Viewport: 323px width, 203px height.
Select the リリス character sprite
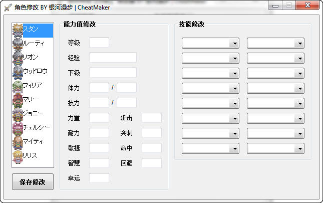[18, 156]
